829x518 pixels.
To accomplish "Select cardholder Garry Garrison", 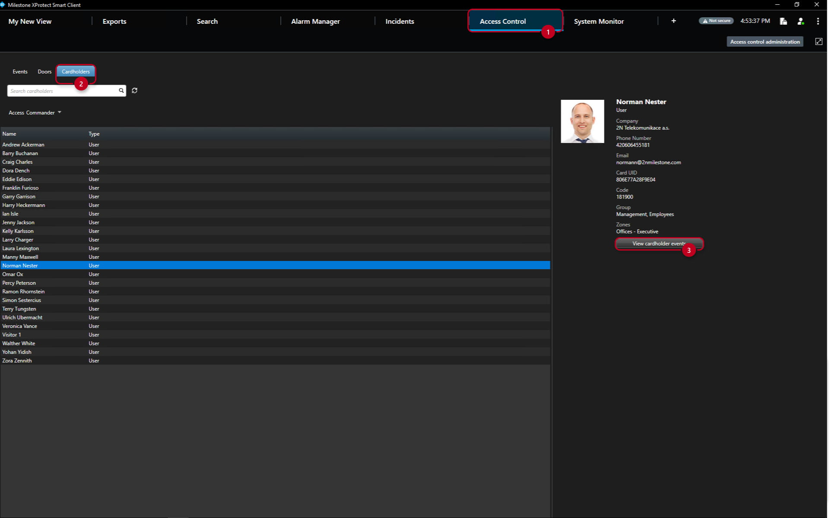I will (x=275, y=197).
